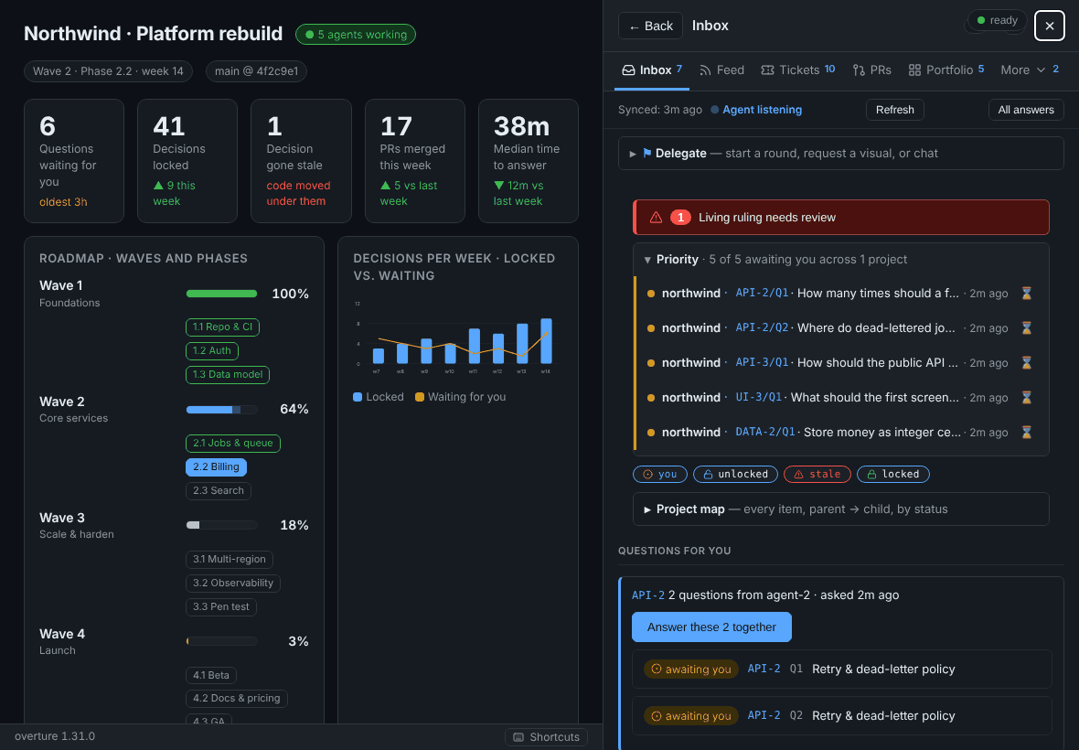Toggle the 'locked' filter chip

coord(893,474)
